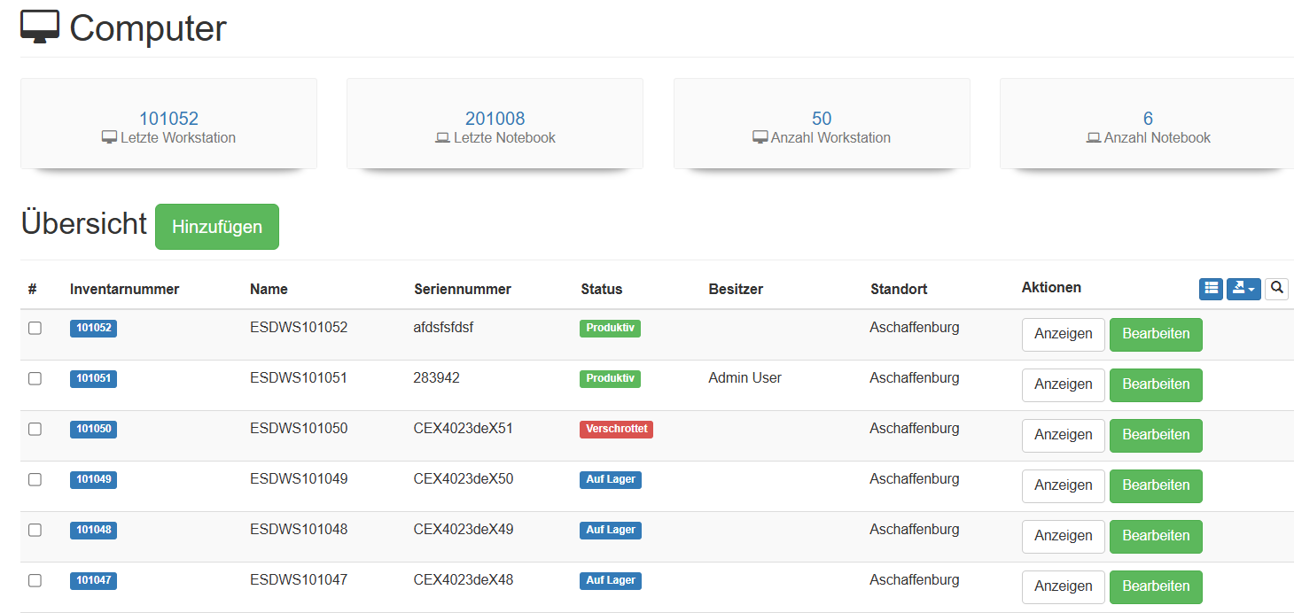Click Anzeigen for ESDWS101051
The width and height of the screenshot is (1294, 613).
(1063, 384)
